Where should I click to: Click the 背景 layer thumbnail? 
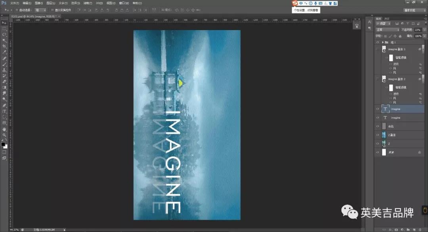(x=384, y=152)
